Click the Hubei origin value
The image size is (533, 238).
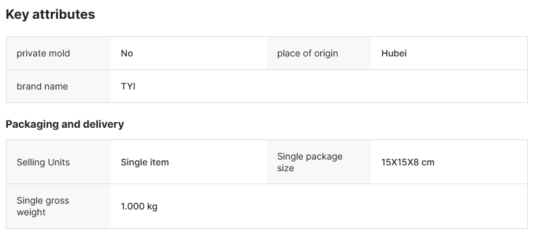(x=394, y=53)
